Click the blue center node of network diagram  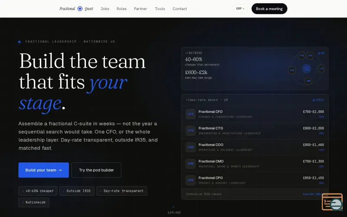(x=307, y=69)
